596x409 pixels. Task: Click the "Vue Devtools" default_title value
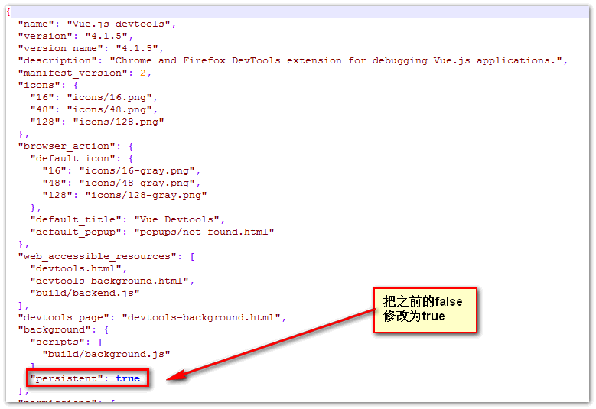177,219
